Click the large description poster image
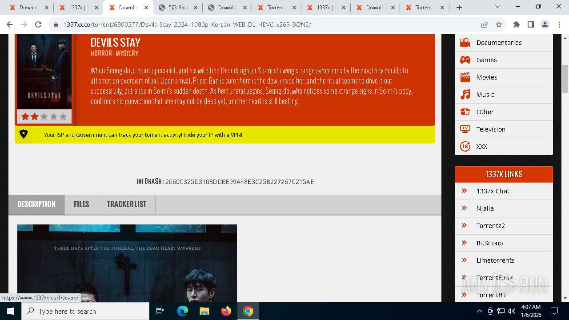 click(x=127, y=263)
